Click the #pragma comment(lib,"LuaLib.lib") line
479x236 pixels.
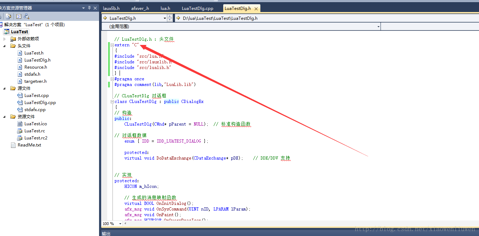click(x=155, y=85)
